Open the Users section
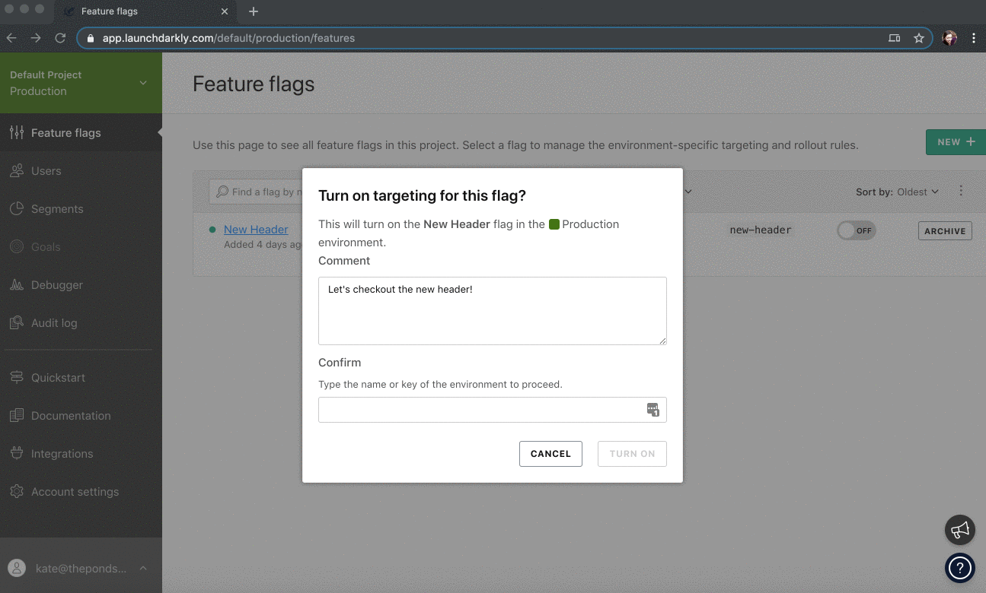 [46, 170]
